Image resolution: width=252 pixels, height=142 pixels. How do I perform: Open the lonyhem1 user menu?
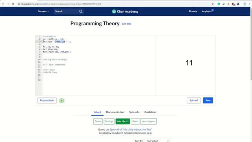click(207, 11)
